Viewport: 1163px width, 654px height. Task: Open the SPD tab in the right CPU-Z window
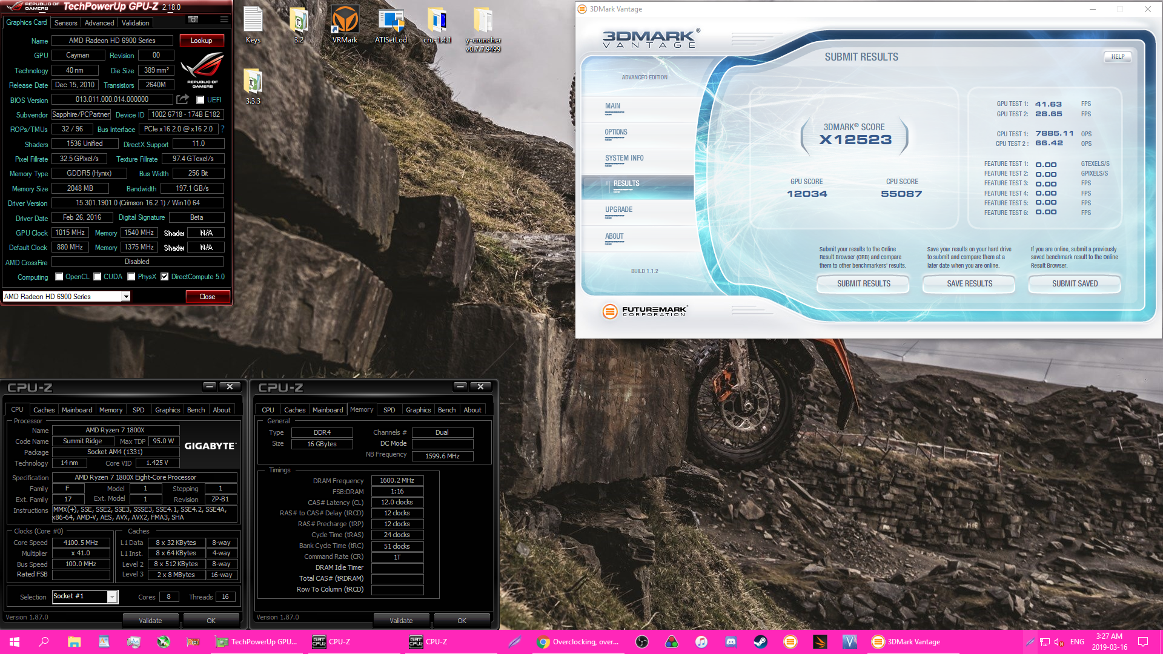pos(389,410)
